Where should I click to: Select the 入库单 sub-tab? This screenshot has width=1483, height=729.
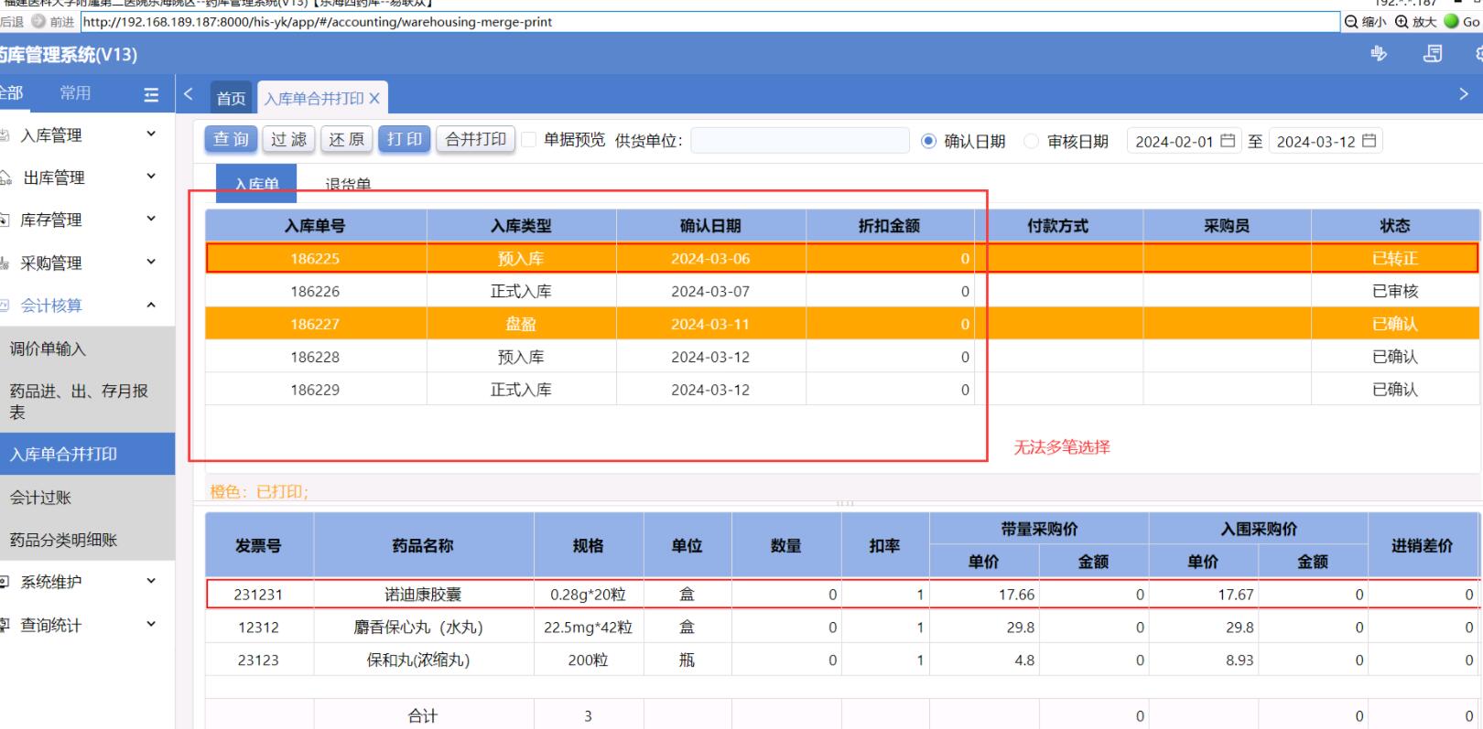[x=256, y=183]
